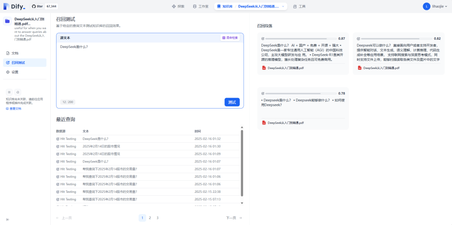452x225 pixels.
Task: Go to page 3 of queries
Action: (x=157, y=218)
